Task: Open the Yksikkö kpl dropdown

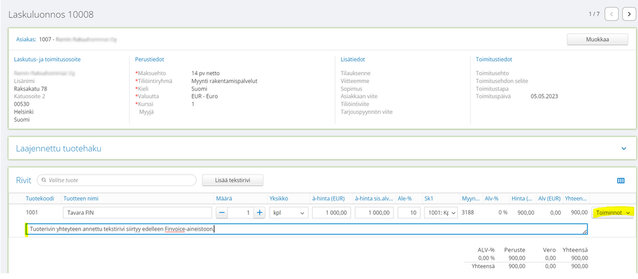Action: point(288,212)
